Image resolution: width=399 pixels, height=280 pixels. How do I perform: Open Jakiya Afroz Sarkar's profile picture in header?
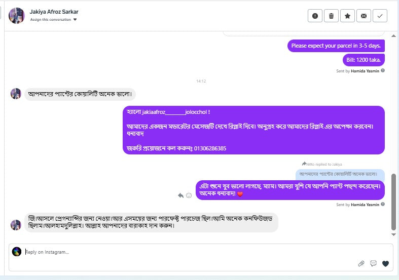pyautogui.click(x=17, y=16)
